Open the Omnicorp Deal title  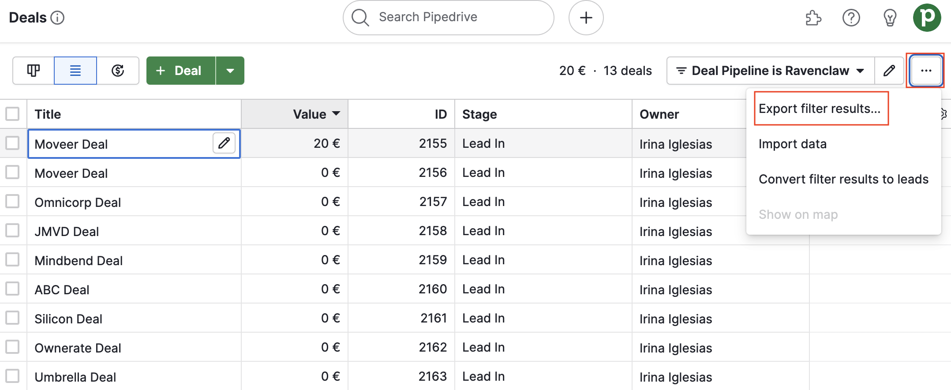coord(78,202)
